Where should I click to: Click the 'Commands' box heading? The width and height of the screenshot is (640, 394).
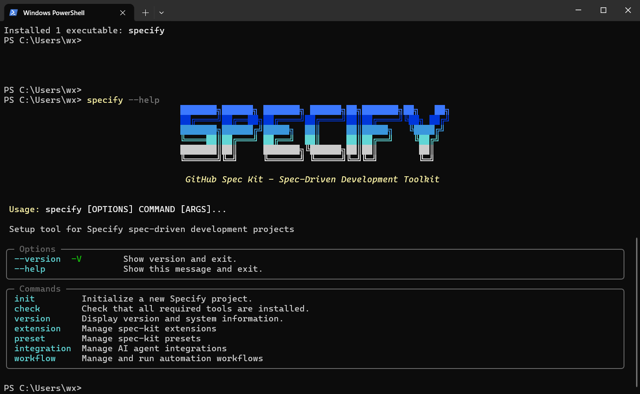click(40, 289)
